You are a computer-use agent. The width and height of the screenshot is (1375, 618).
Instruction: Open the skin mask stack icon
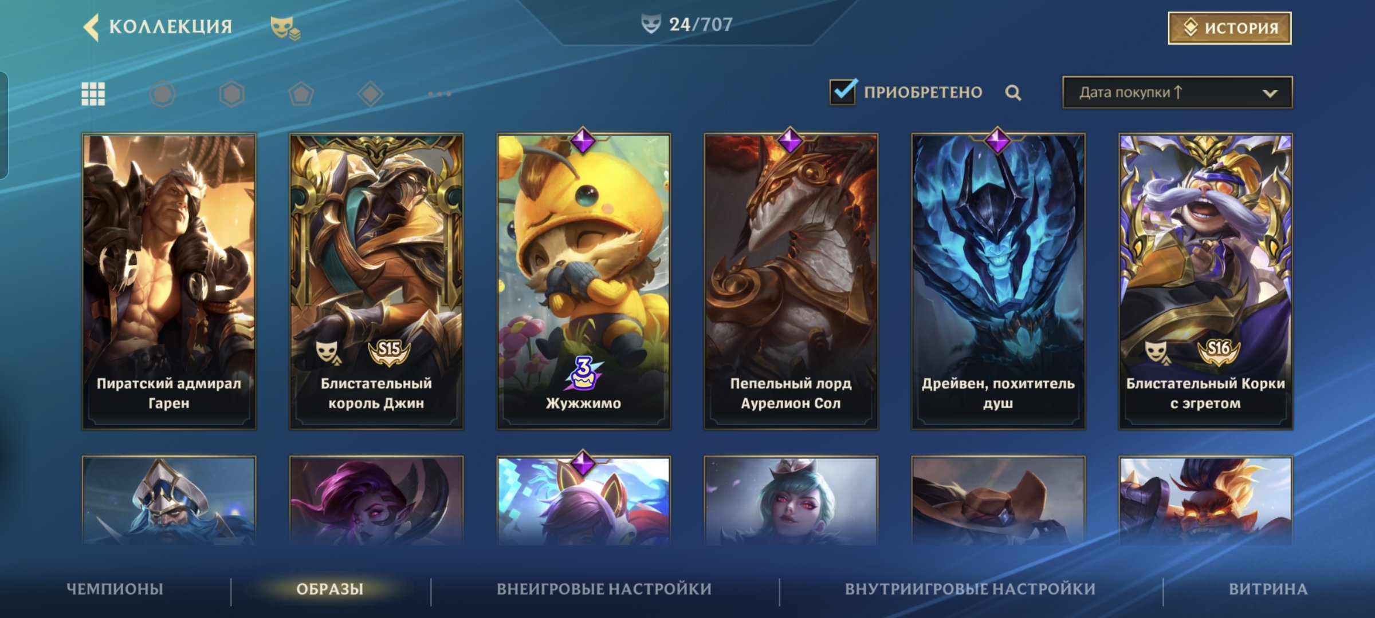coord(285,27)
